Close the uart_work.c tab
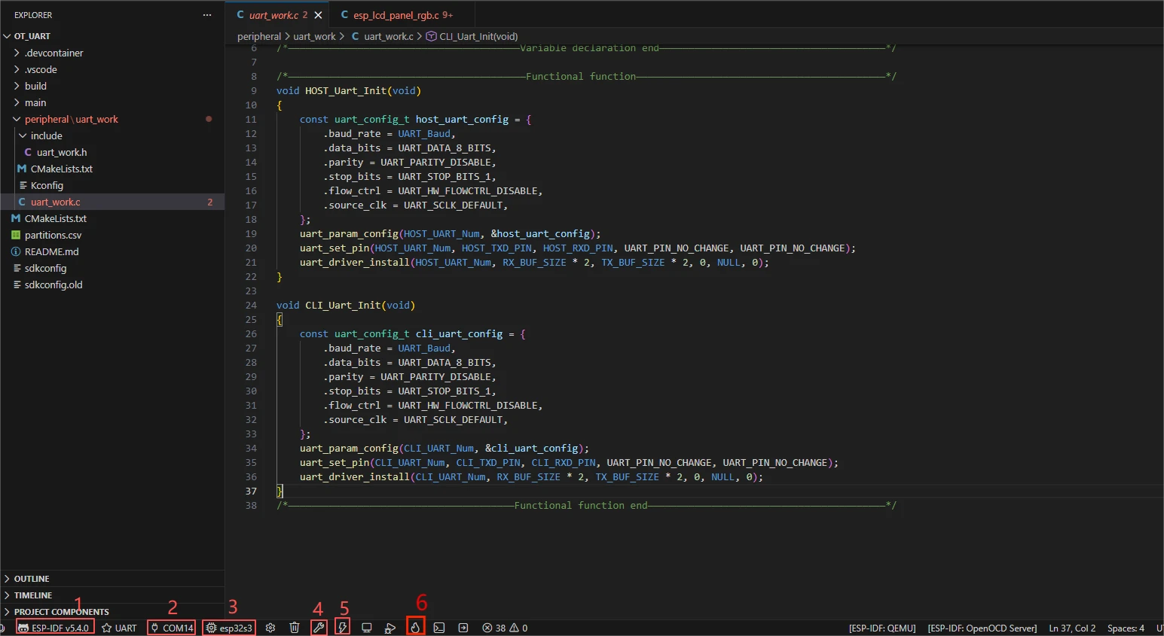The image size is (1164, 636). (x=318, y=15)
